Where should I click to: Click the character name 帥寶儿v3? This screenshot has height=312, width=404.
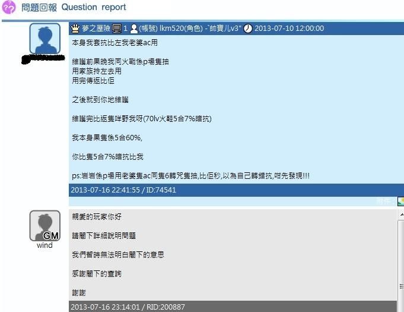coord(225,29)
